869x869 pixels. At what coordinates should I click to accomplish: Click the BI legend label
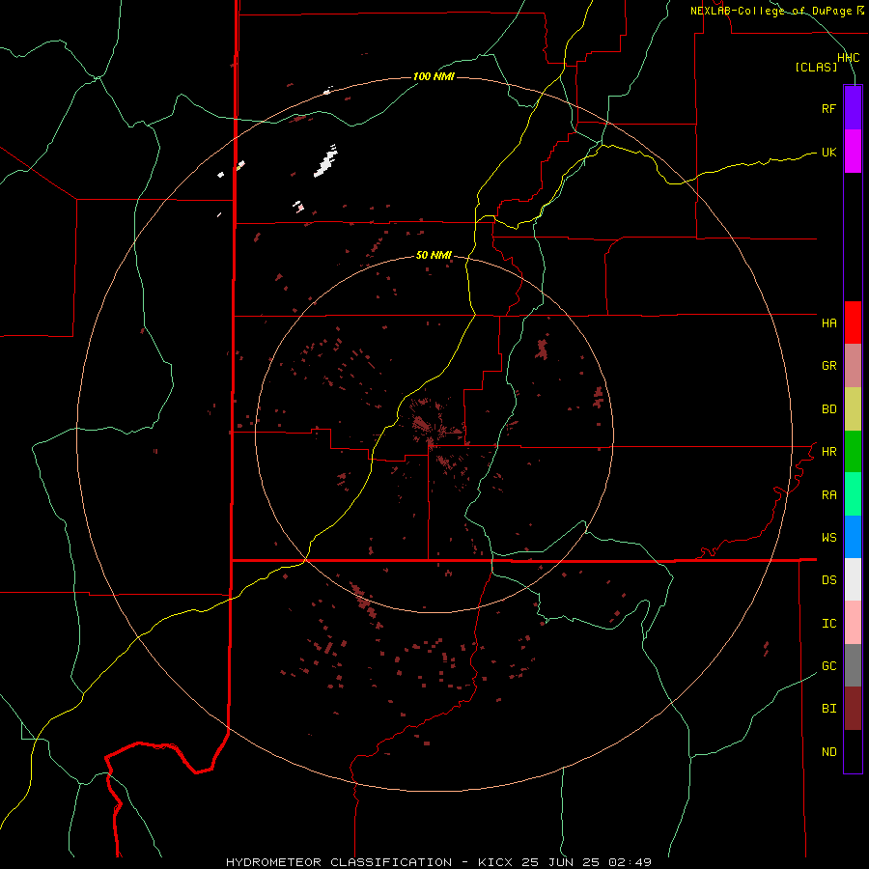[828, 709]
